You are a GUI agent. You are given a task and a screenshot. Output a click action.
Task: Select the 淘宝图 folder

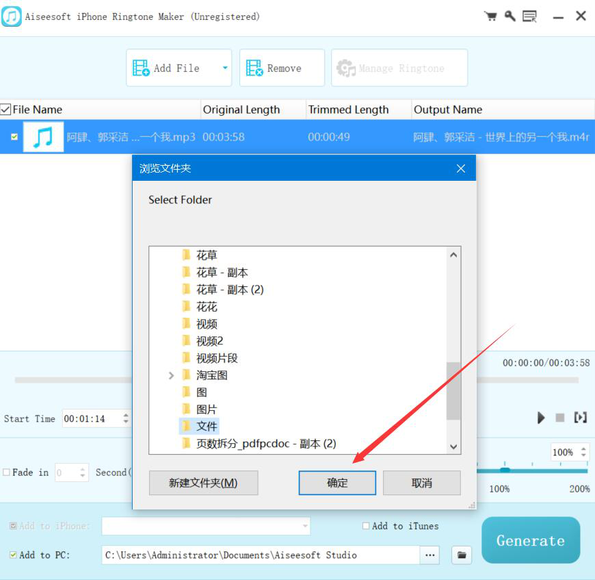click(x=212, y=375)
